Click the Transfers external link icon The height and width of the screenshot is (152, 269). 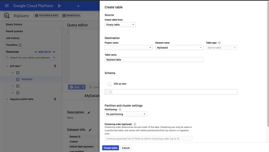(x=20, y=45)
